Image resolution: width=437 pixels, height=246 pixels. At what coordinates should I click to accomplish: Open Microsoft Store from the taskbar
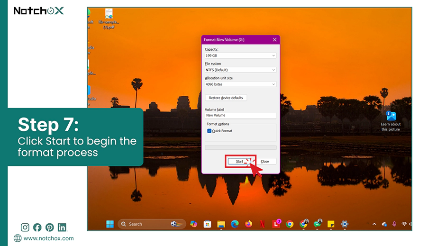coord(207,224)
